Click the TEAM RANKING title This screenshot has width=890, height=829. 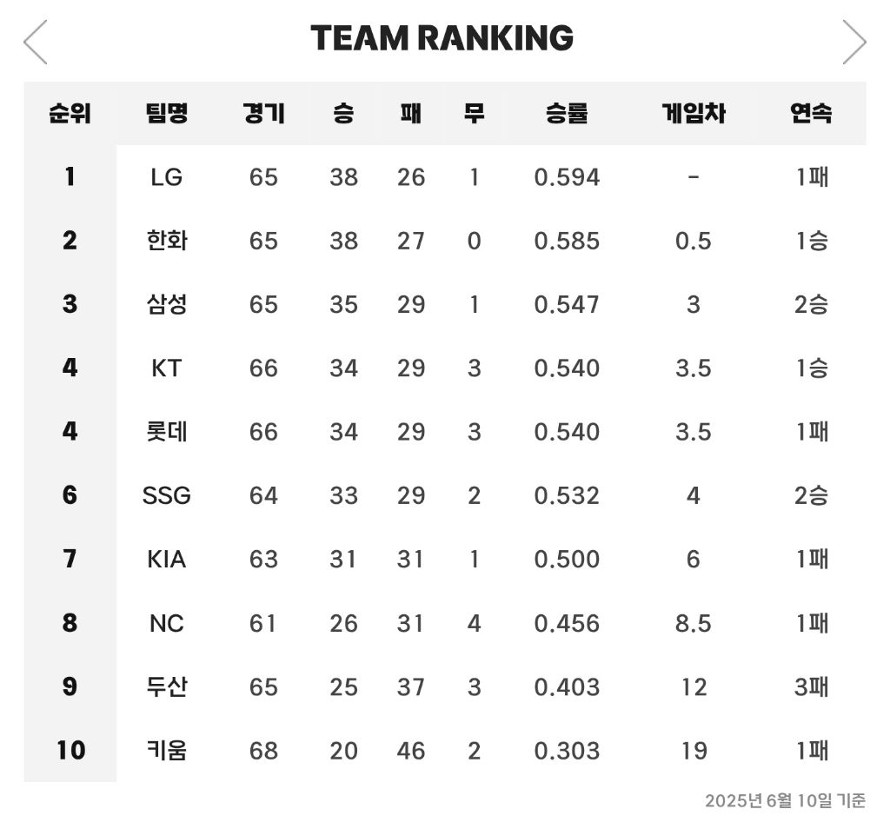click(442, 38)
